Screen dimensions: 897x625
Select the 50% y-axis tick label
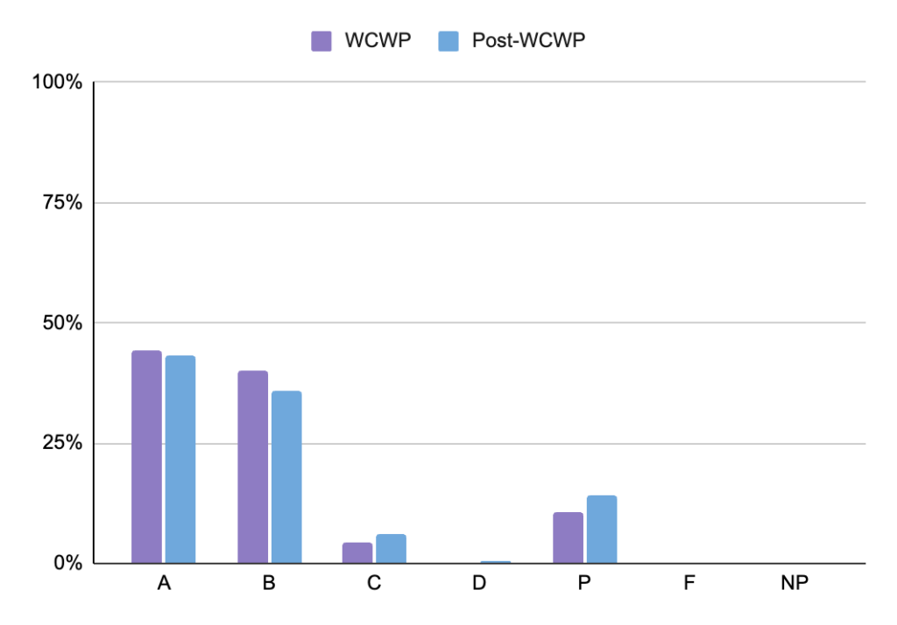[61, 323]
